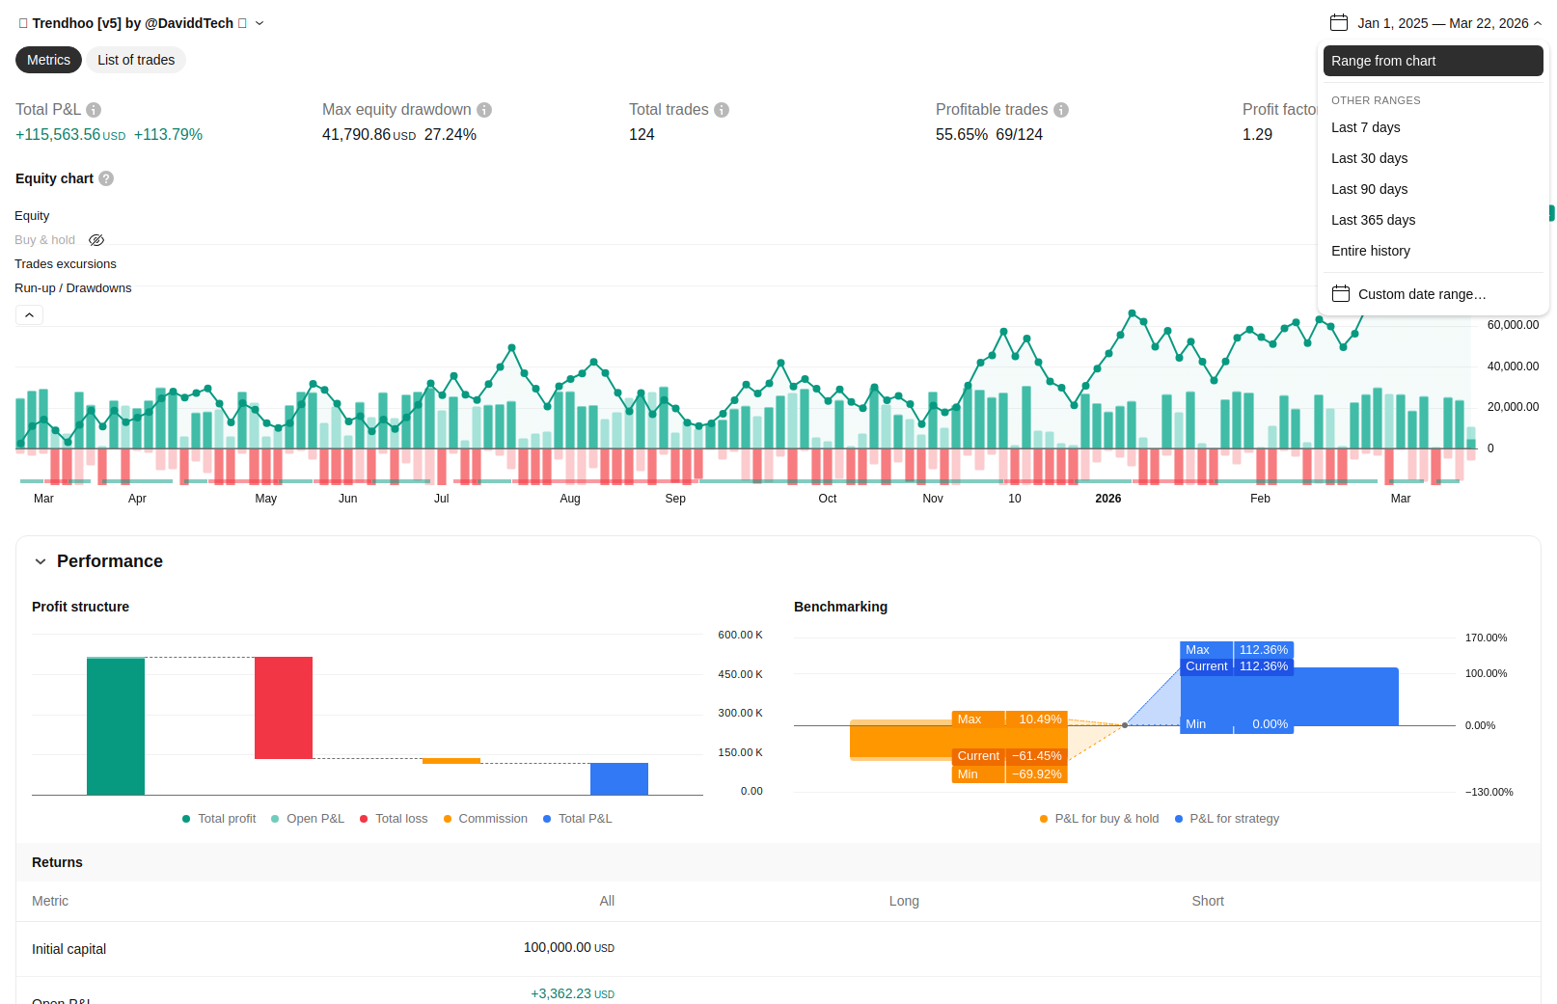
Task: Toggle Buy & hold visibility eye icon
Action: coord(96,240)
